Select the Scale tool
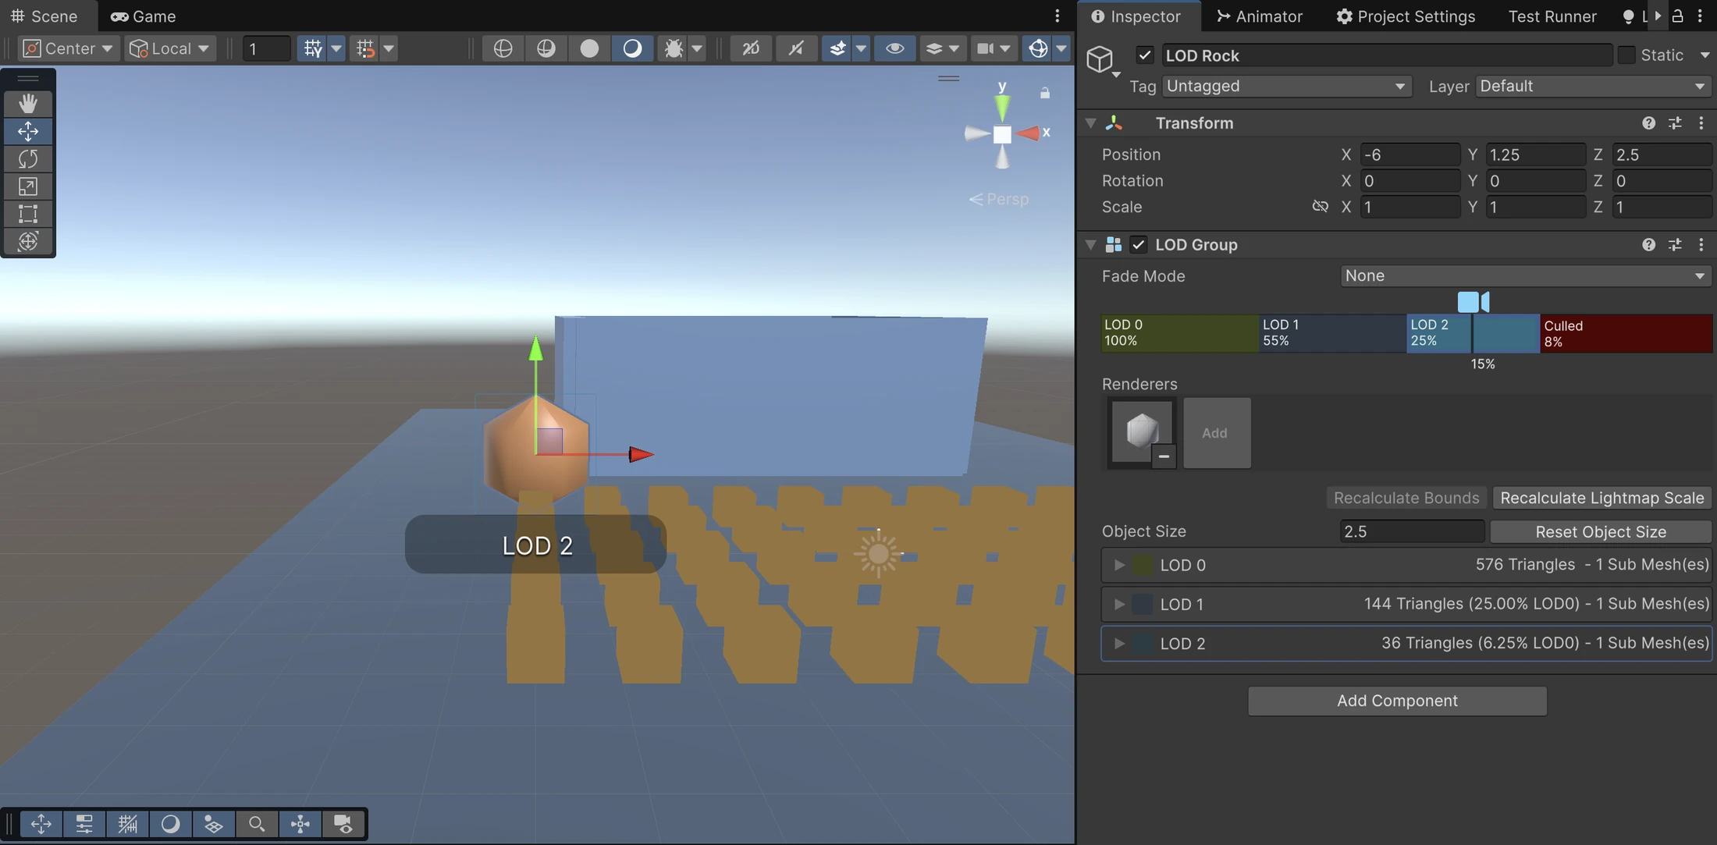This screenshot has width=1717, height=845. click(x=28, y=186)
